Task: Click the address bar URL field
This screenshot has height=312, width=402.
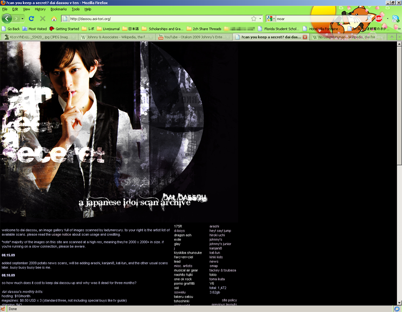Action: 157,19
